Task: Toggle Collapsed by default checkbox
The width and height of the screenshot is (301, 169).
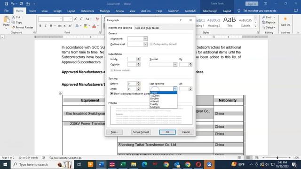Action: pos(151,44)
